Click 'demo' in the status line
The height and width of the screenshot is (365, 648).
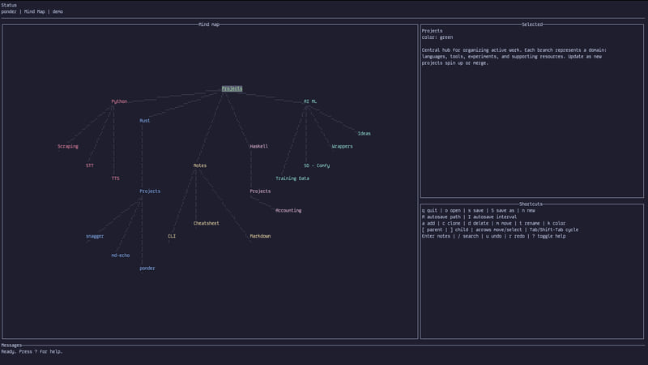click(58, 11)
